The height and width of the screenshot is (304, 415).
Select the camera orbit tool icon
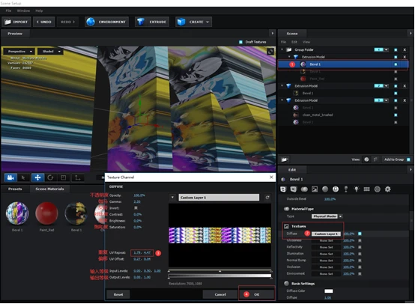click(10, 177)
